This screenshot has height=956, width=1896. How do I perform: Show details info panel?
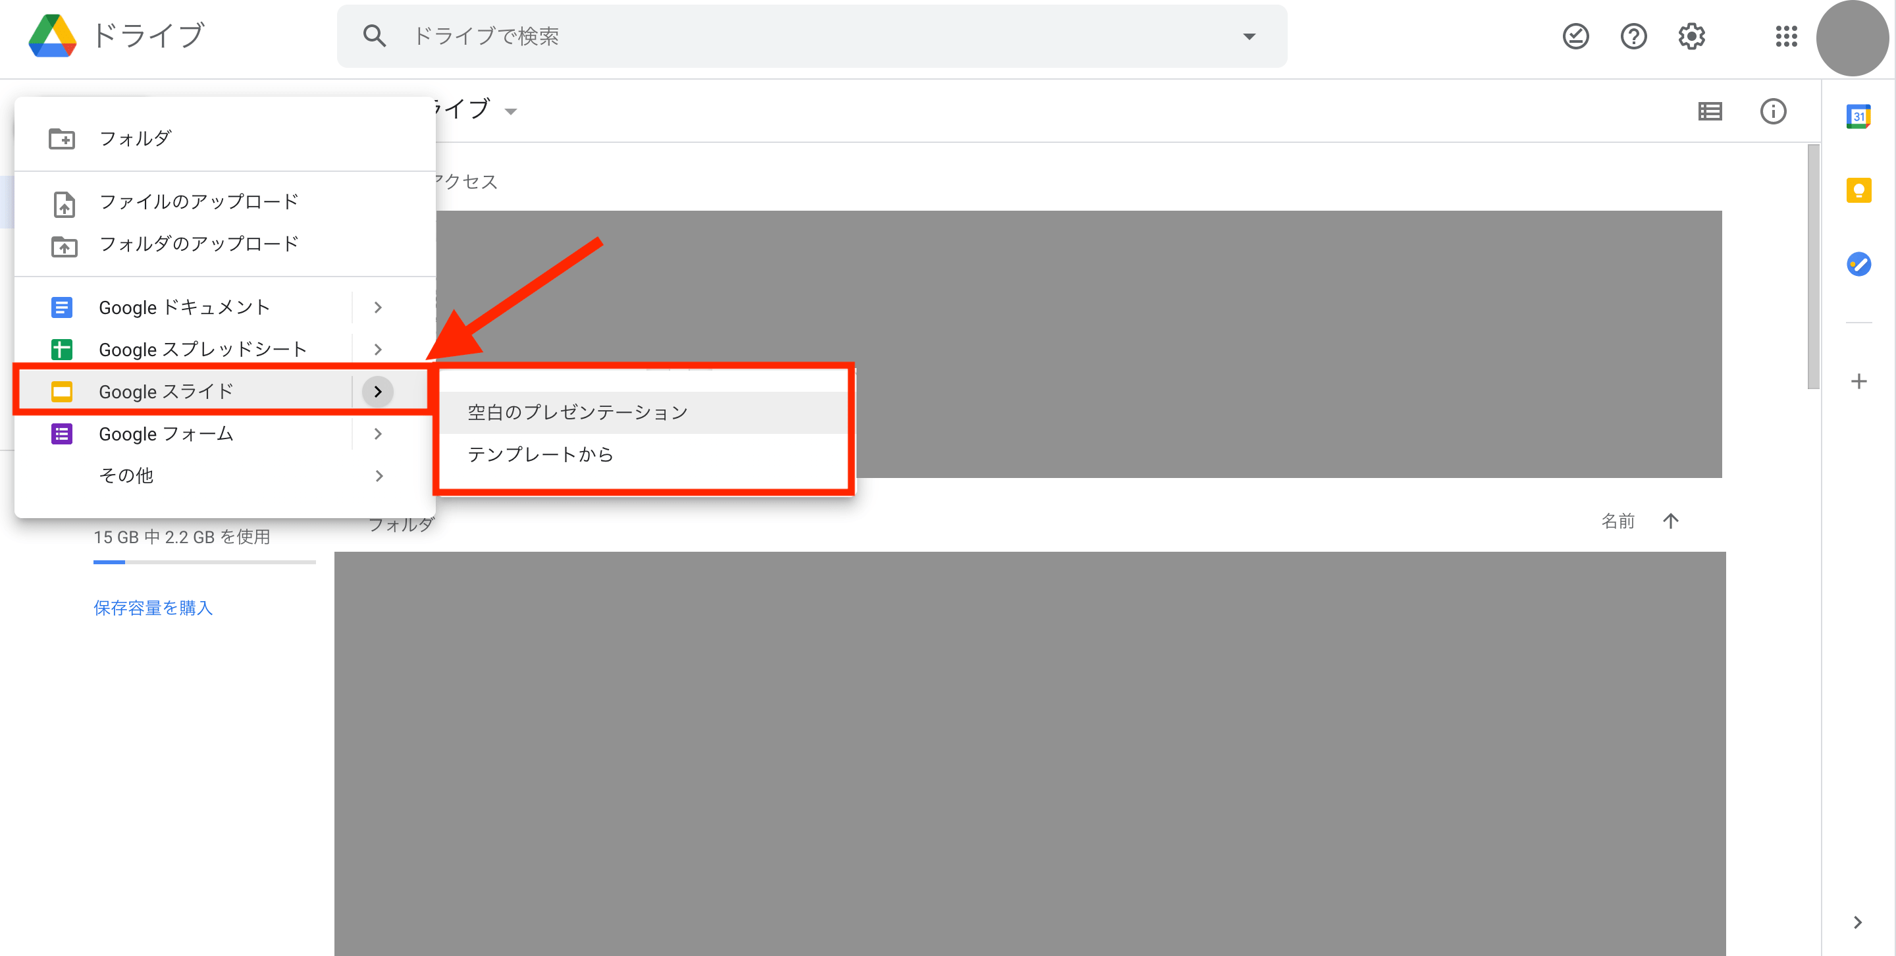[x=1773, y=111]
